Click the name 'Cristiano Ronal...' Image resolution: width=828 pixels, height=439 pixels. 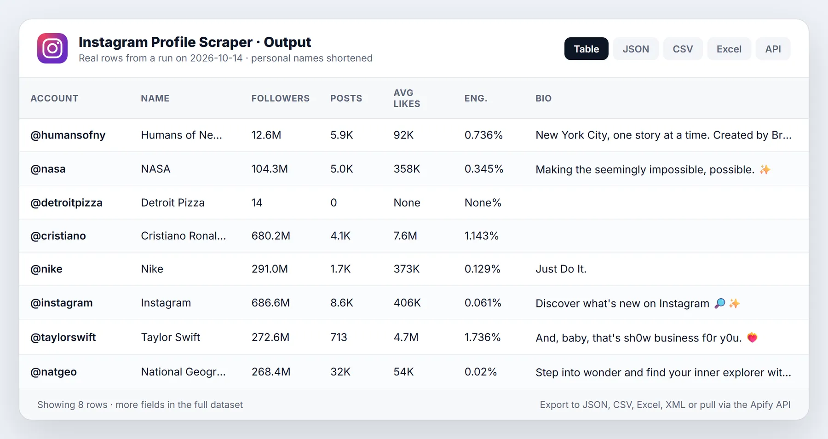pyautogui.click(x=183, y=236)
